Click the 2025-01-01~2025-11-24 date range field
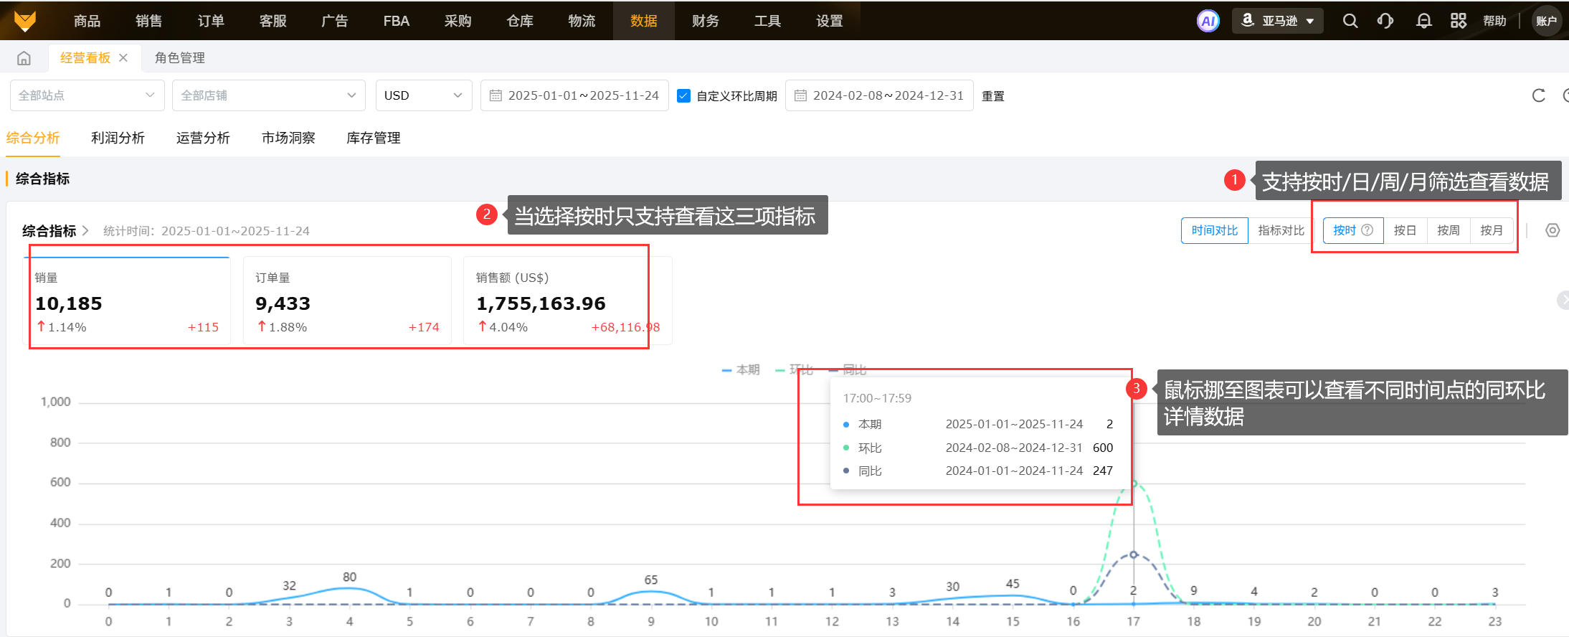Viewport: 1569px width, 637px height. [574, 95]
